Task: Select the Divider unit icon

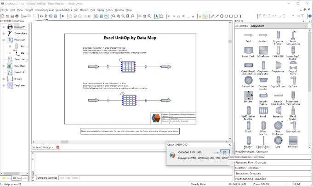Action: [248, 96]
